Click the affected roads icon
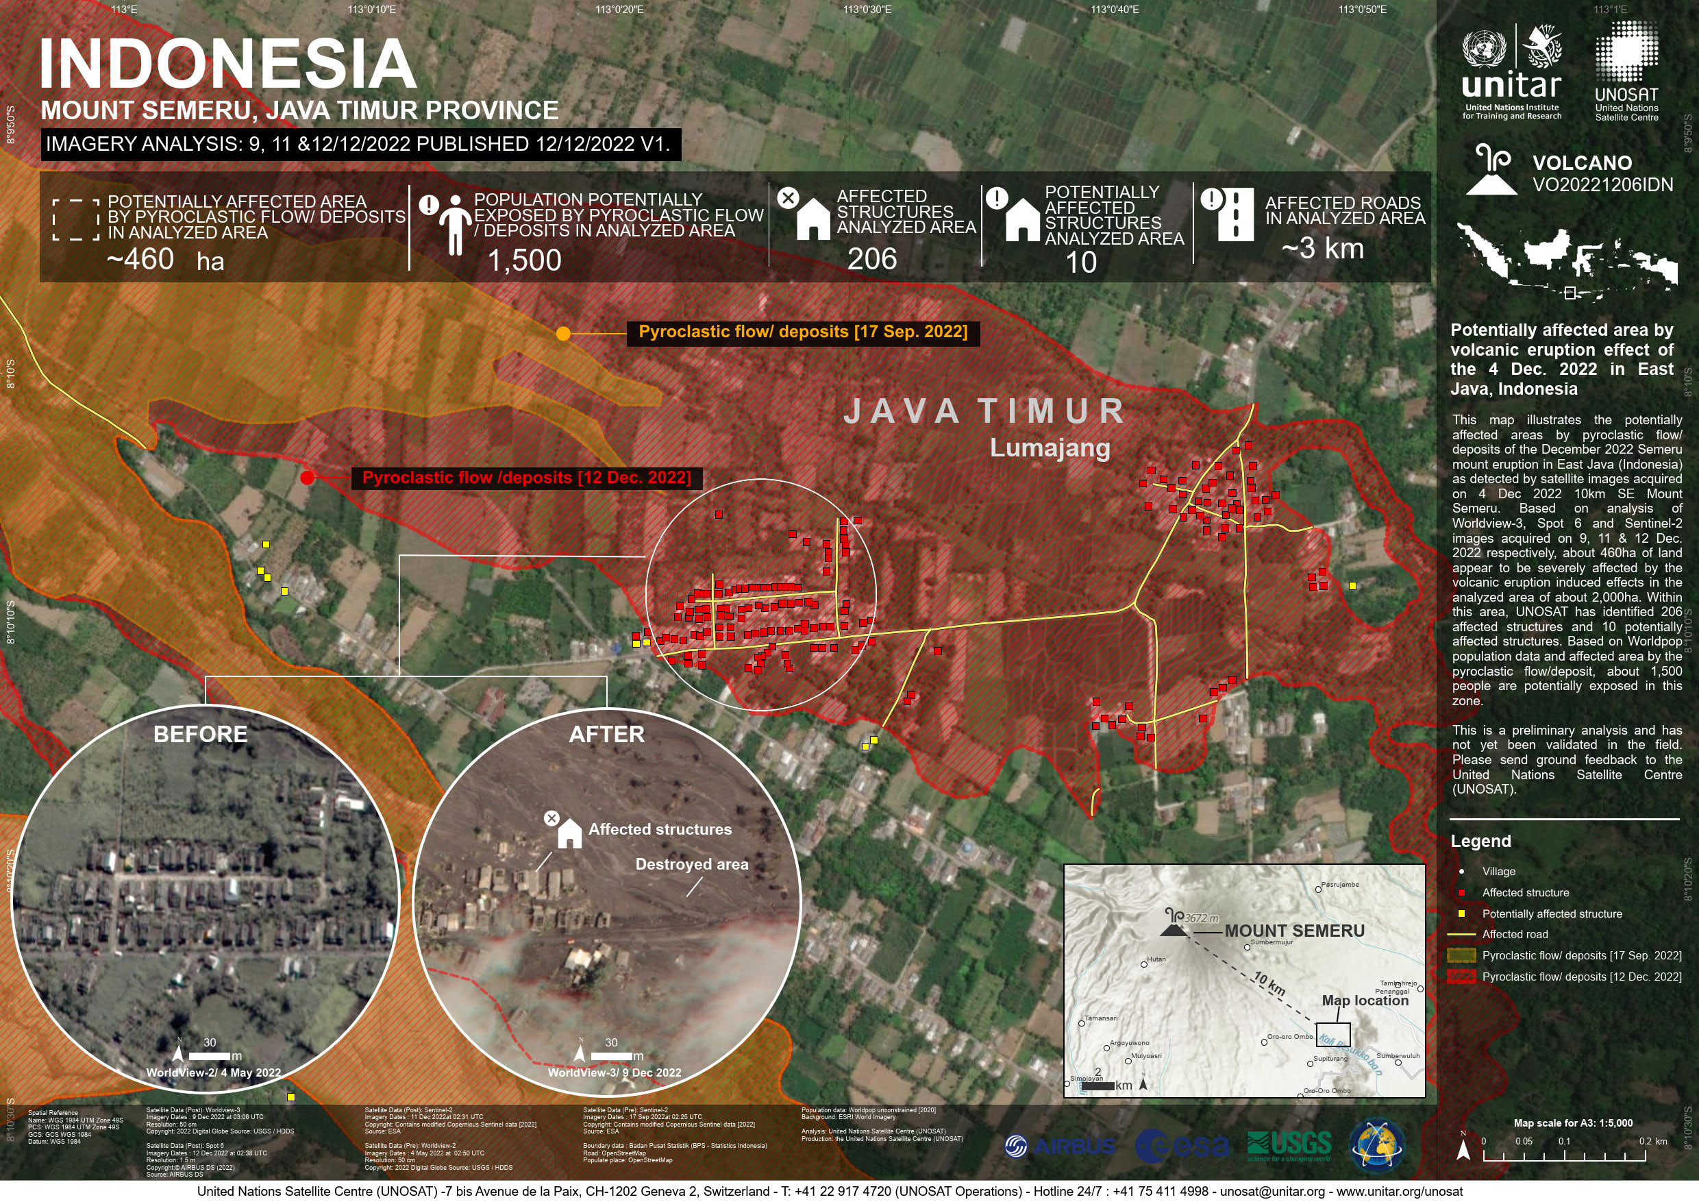 (1235, 214)
